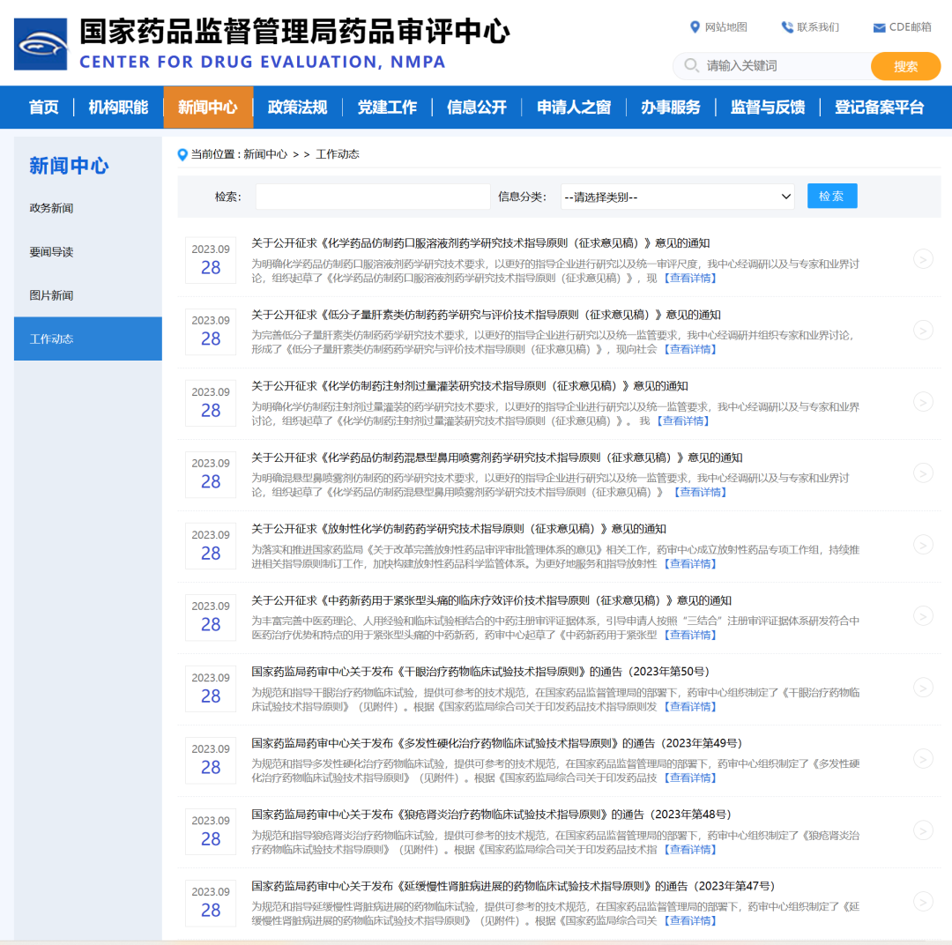Open the 首页 nav menu
This screenshot has height=945, width=952.
(x=44, y=108)
